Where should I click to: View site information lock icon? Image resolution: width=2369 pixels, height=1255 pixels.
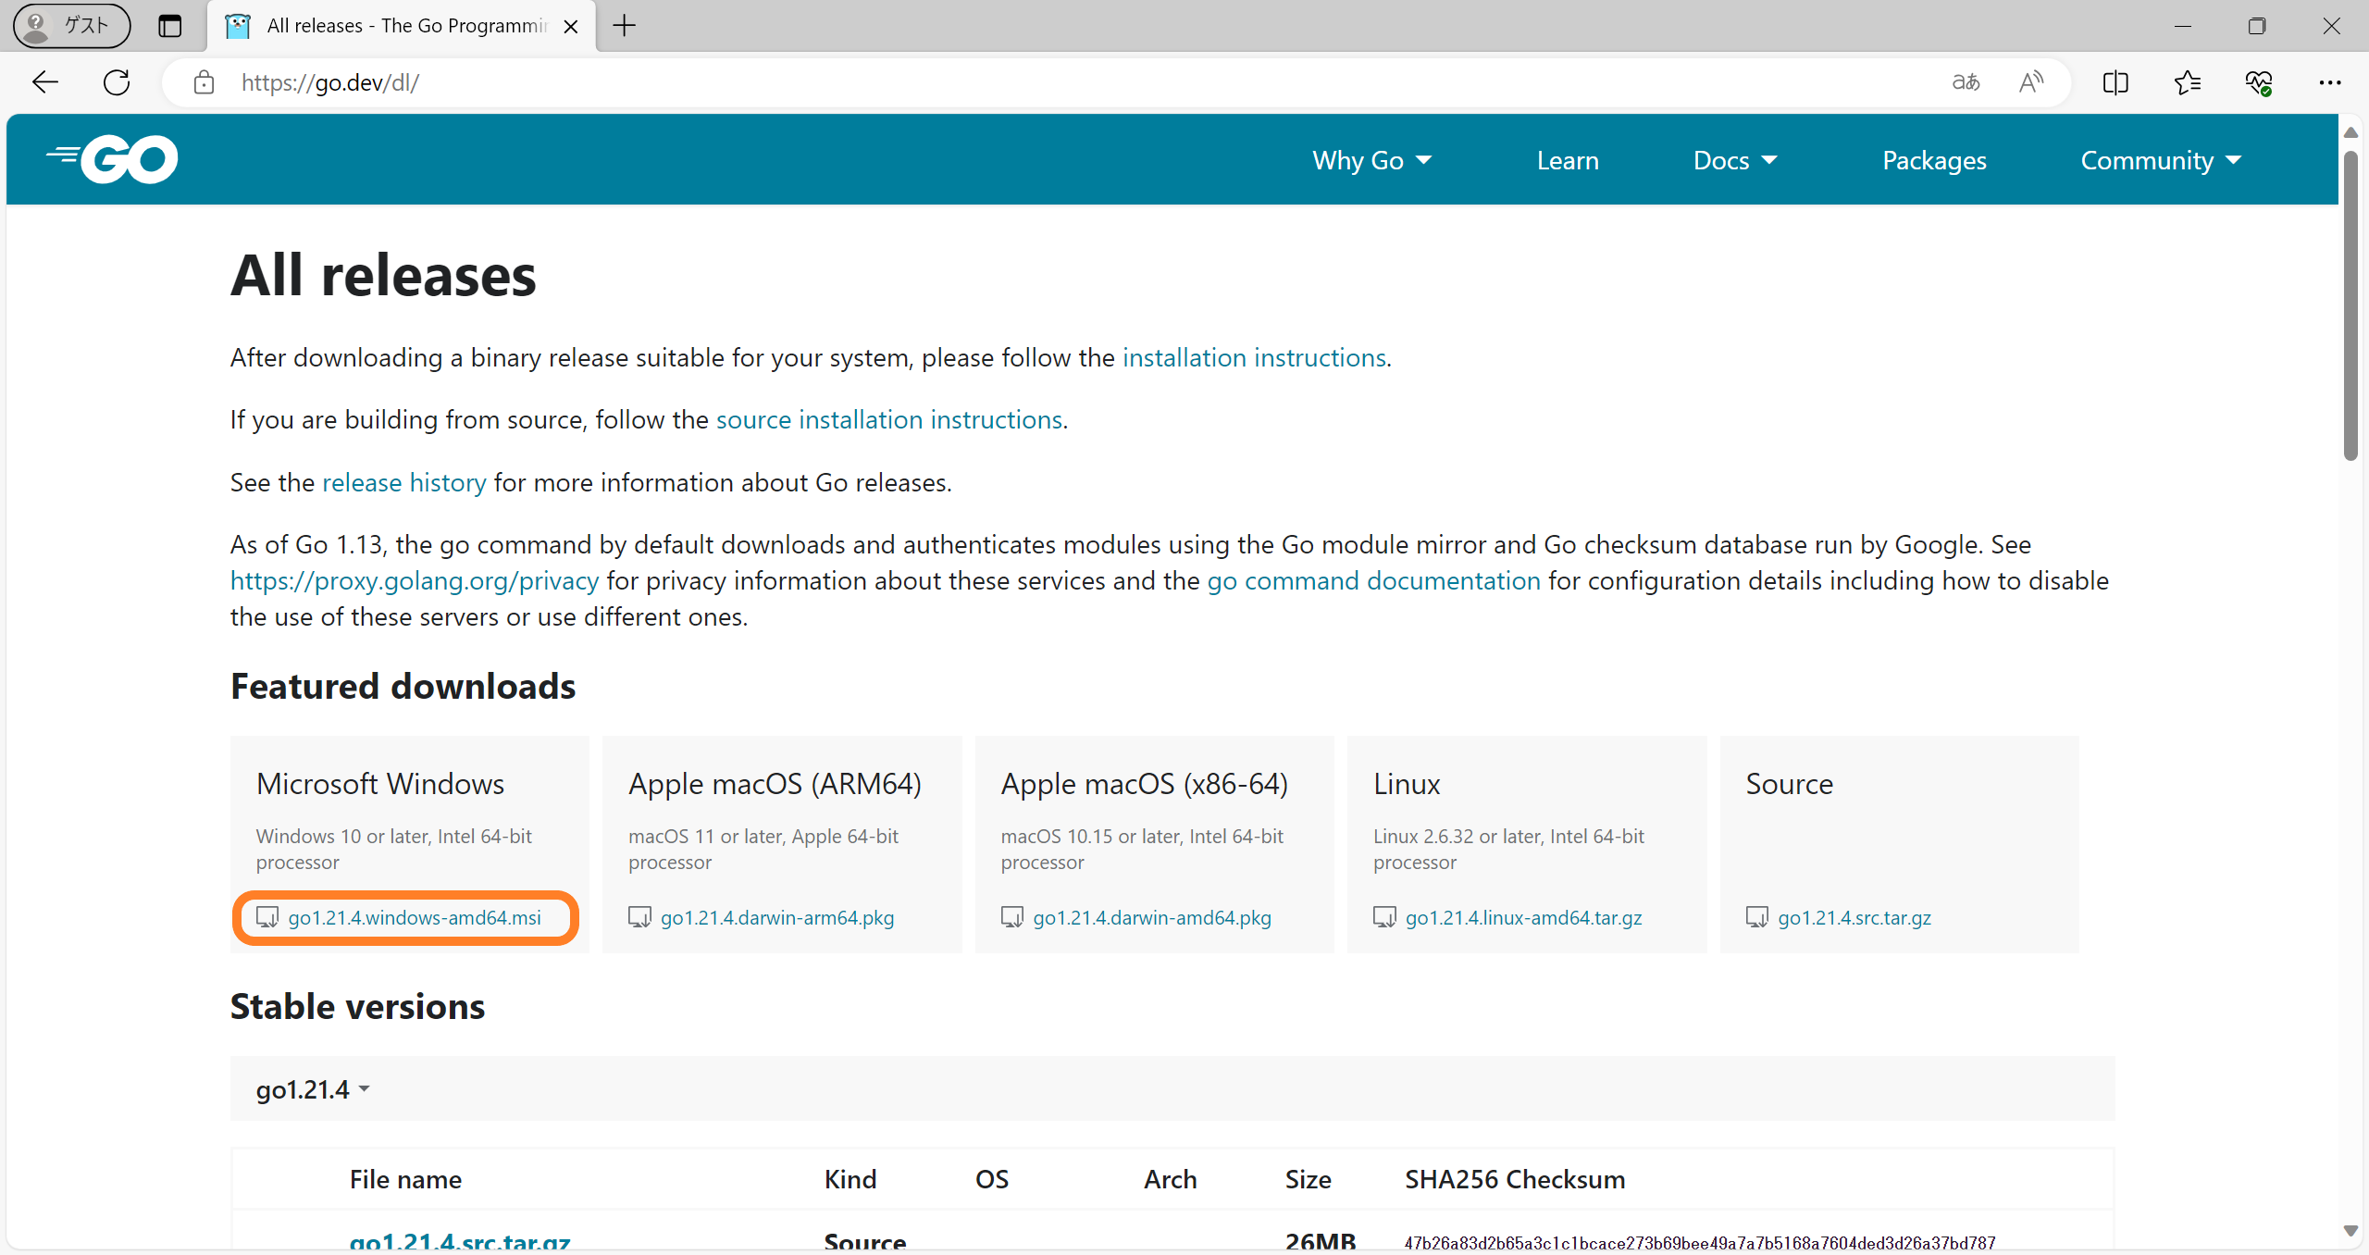tap(204, 82)
